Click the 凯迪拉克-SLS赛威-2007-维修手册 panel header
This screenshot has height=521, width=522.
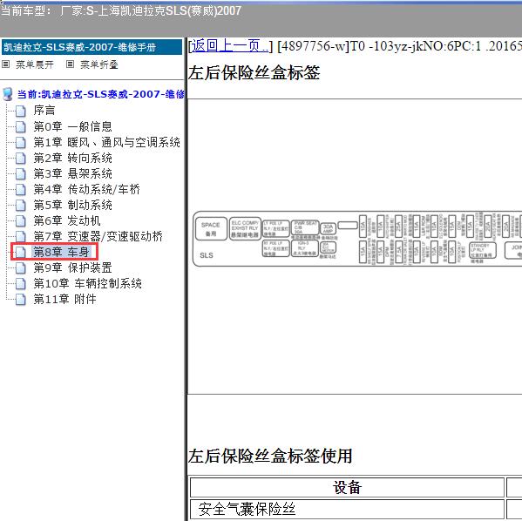pyautogui.click(x=92, y=47)
